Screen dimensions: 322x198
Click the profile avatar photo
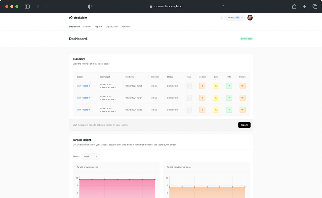(x=250, y=18)
